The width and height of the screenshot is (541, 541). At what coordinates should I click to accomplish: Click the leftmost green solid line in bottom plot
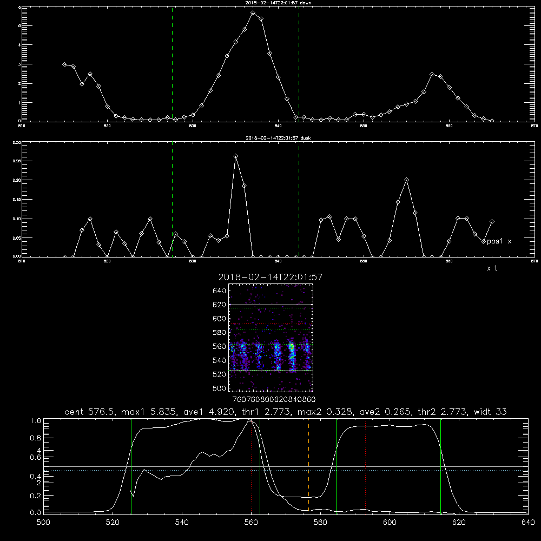click(131, 466)
